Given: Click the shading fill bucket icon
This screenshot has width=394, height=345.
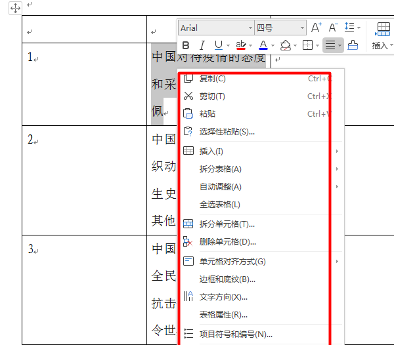Looking at the screenshot, I should (x=286, y=45).
